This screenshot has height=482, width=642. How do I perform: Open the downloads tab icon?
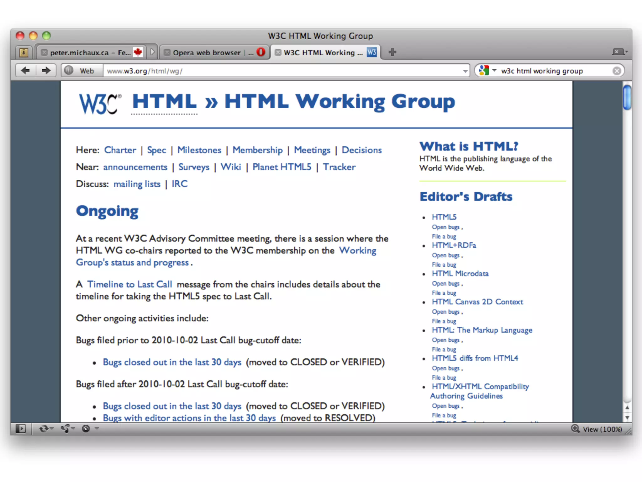(x=24, y=52)
